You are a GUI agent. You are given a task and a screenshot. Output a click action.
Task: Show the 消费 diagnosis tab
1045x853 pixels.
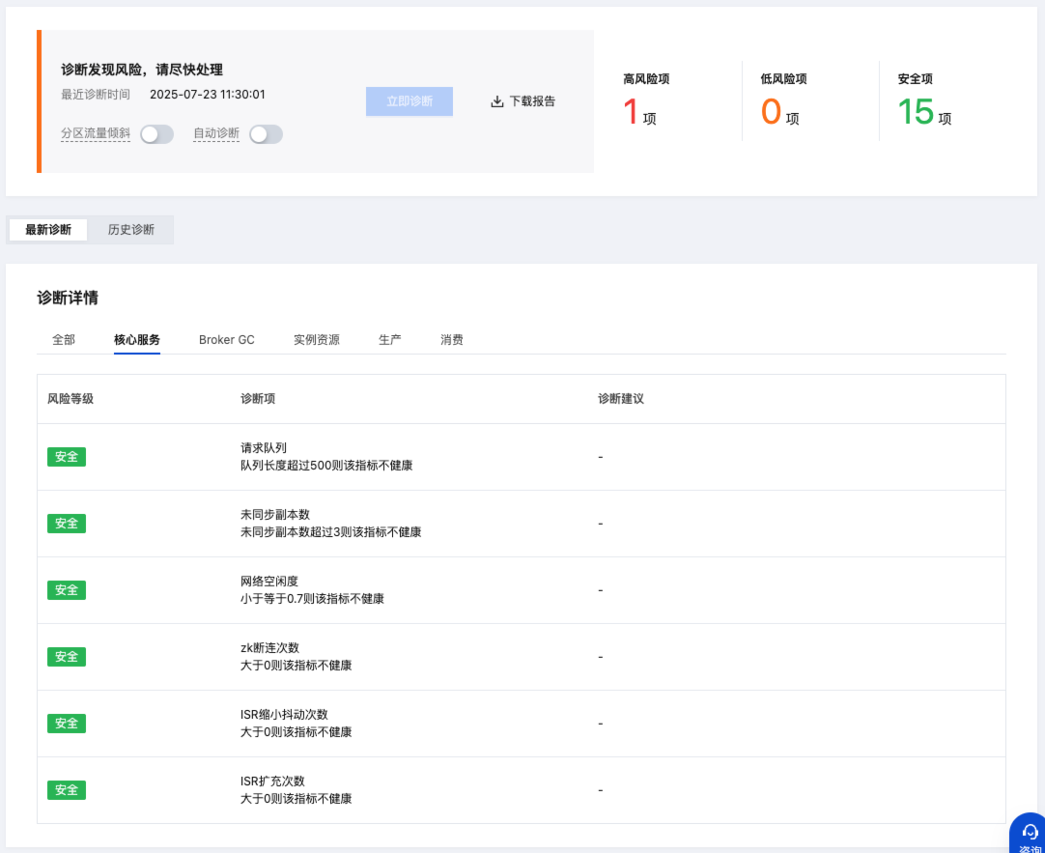tap(452, 340)
